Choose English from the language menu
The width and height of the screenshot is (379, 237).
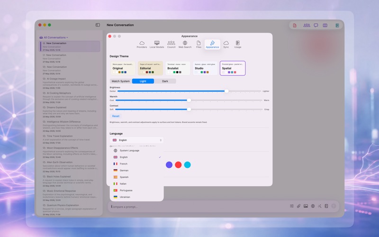pyautogui.click(x=137, y=157)
